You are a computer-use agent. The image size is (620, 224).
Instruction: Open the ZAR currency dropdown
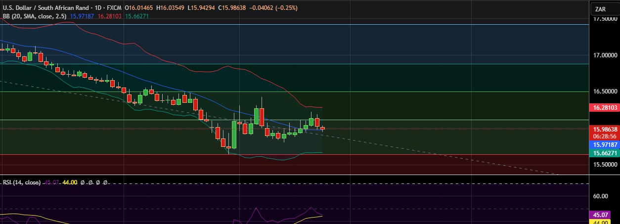point(604,9)
